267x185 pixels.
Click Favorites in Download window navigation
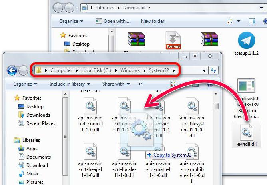pos(74,35)
